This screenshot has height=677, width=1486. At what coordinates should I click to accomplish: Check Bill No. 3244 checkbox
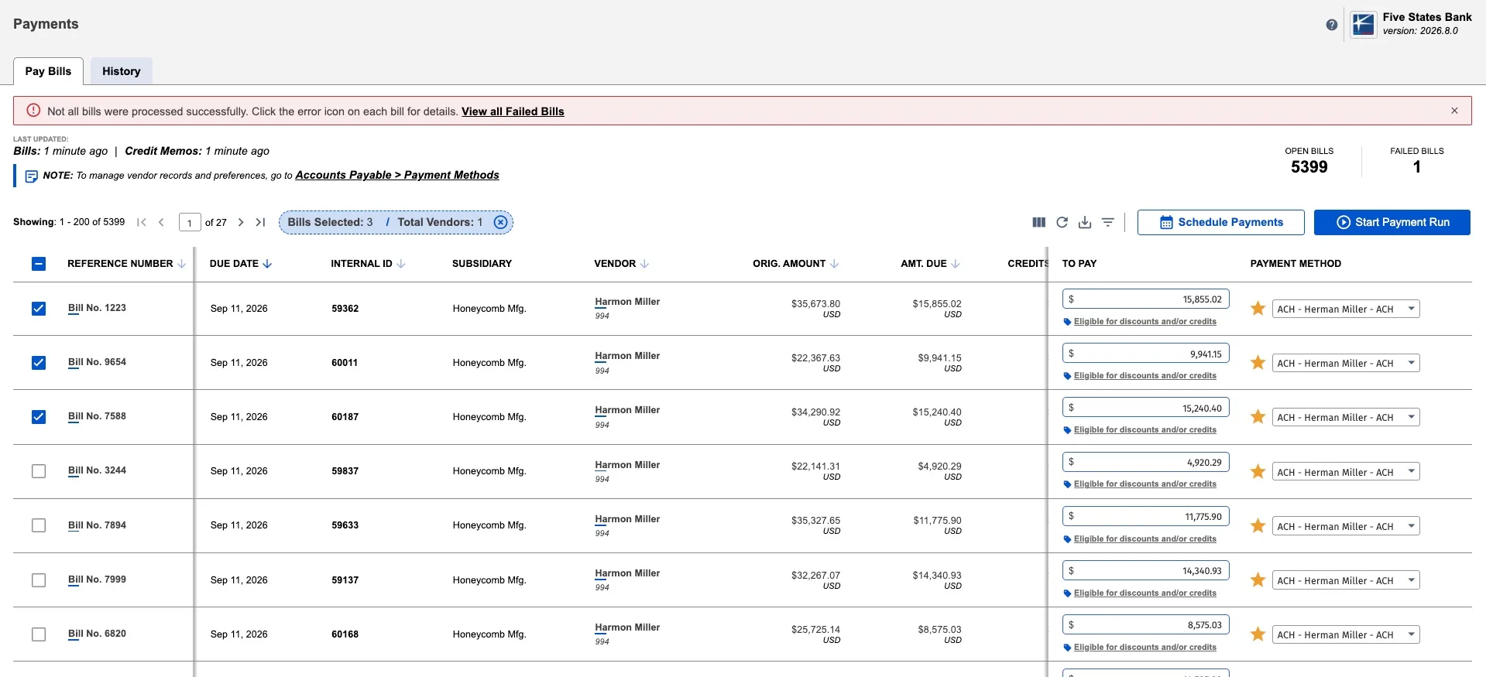point(39,471)
